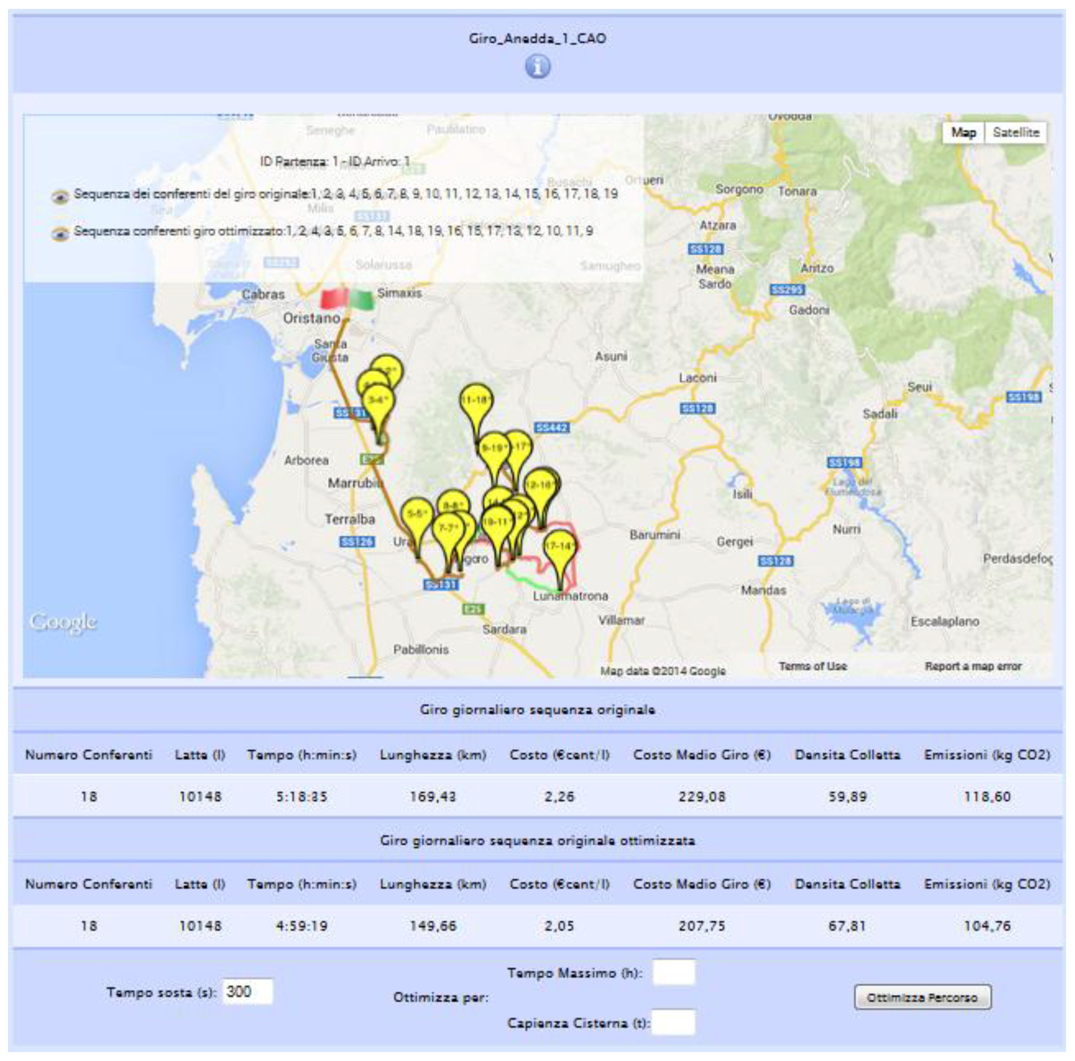
Task: Click the Tempo Massimo (h) input box
Action: (x=673, y=972)
